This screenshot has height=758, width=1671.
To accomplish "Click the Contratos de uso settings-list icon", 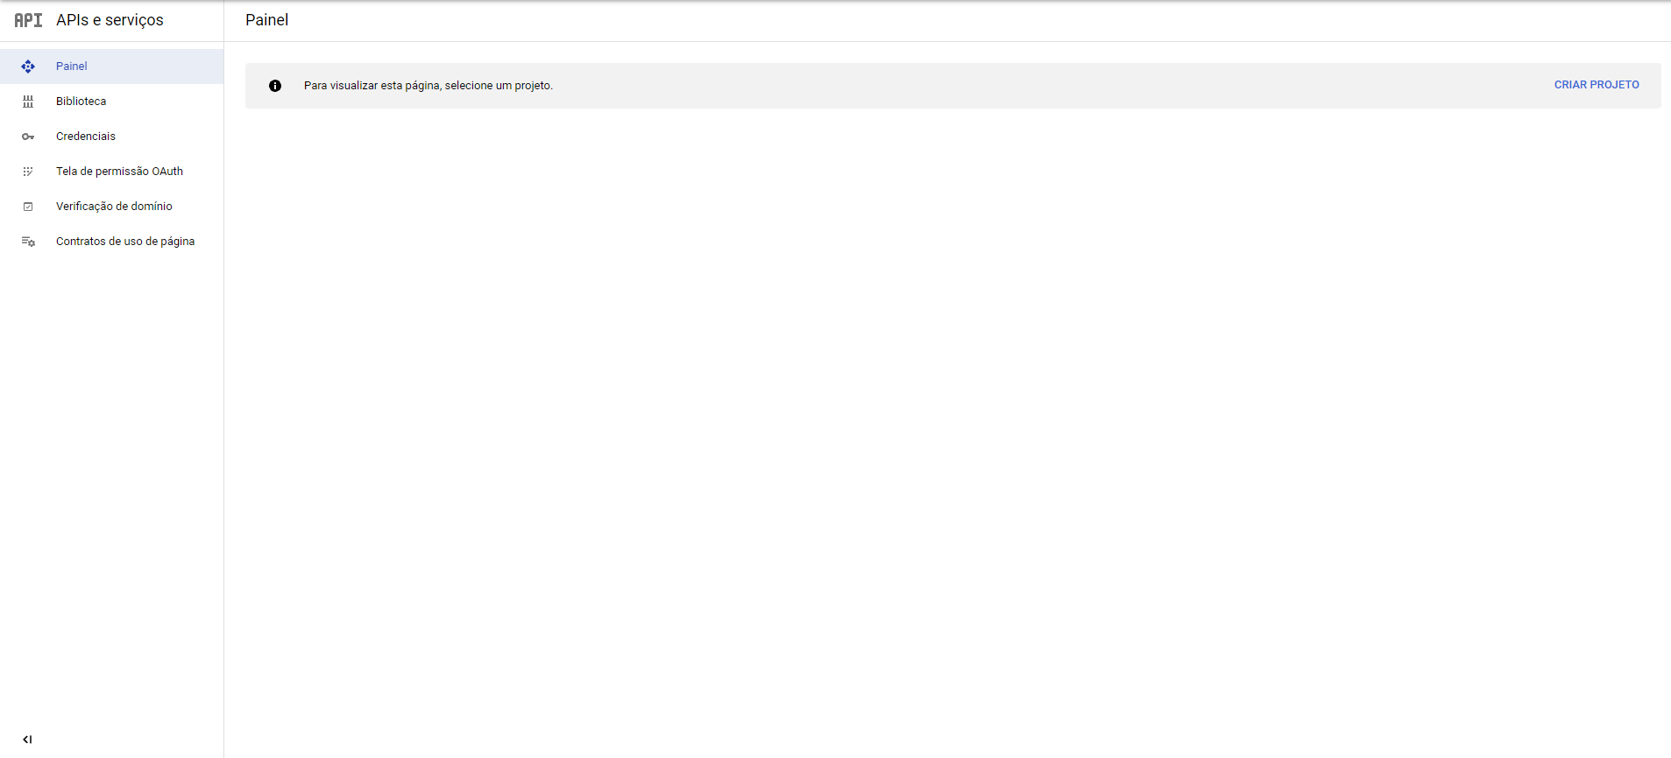I will (28, 242).
